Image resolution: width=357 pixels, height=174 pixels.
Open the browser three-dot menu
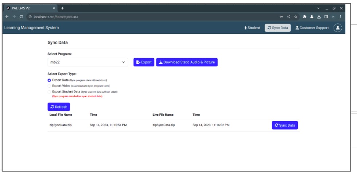340,17
